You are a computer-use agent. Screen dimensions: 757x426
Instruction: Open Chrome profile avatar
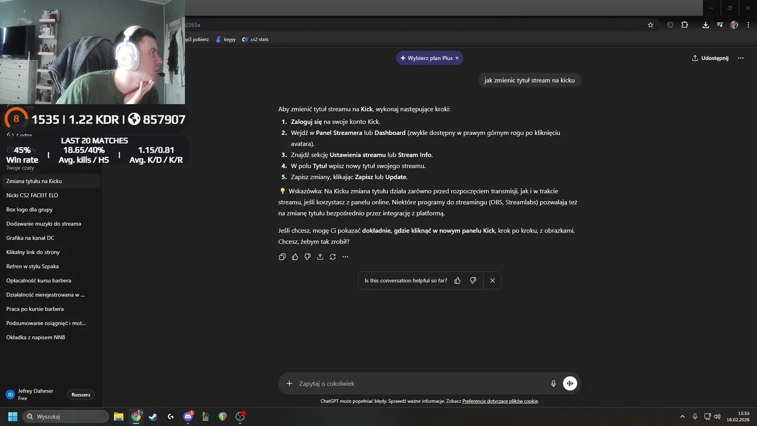click(x=734, y=25)
